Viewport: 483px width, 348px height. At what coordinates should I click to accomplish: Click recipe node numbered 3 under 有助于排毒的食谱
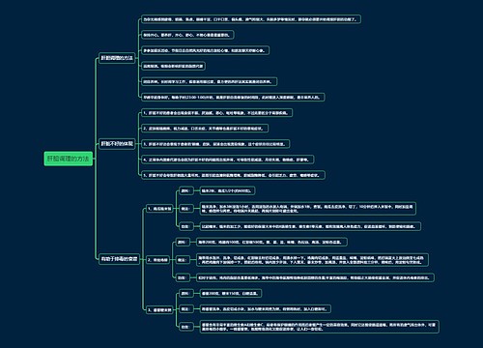point(159,310)
